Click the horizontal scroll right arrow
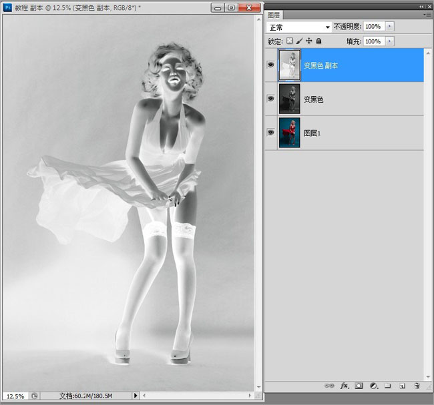This screenshot has width=434, height=405. pos(250,396)
